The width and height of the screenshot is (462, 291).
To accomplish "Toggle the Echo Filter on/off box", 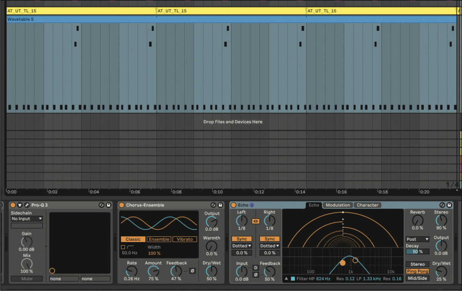I will pos(293,279).
